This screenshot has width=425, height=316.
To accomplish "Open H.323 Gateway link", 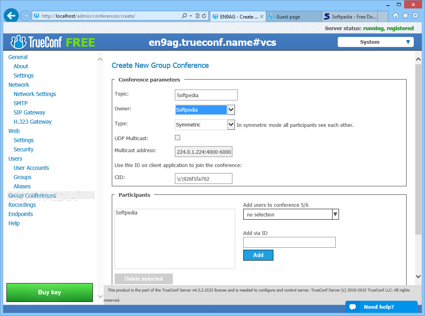I will pyautogui.click(x=33, y=122).
